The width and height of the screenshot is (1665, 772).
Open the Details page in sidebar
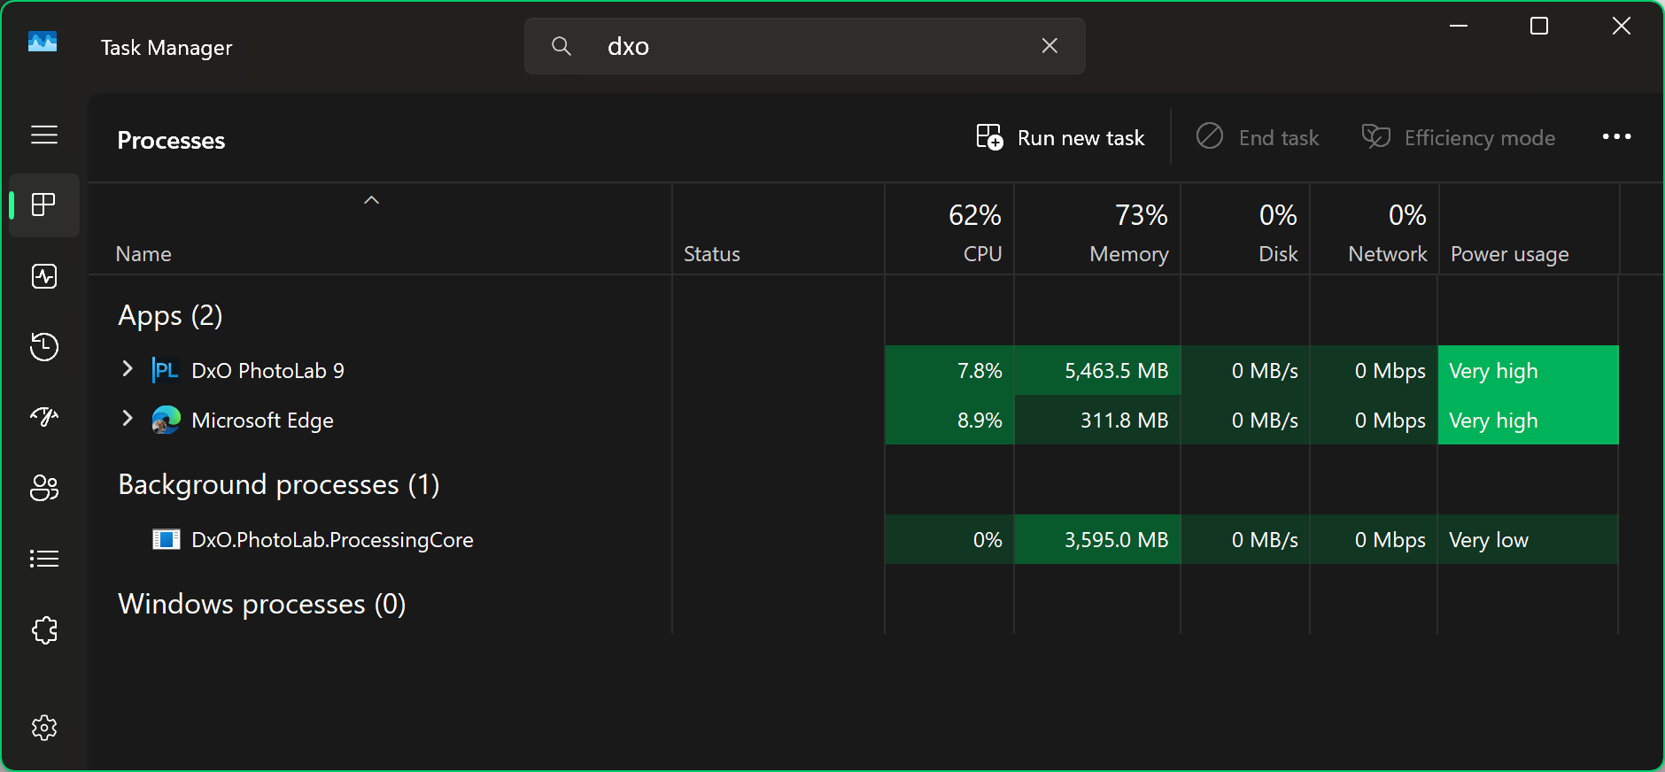pos(44,559)
